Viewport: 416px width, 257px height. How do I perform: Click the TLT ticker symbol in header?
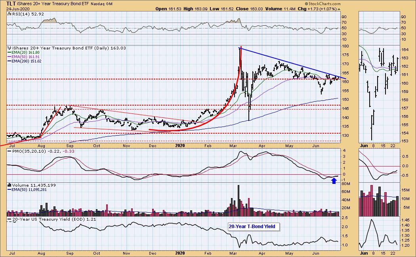point(11,4)
